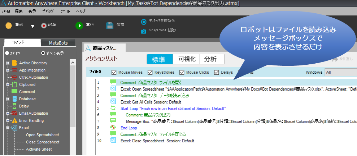Image resolution: width=357 pixels, height=156 pixels.
Task: Click the SnapPoint camera icon
Action: [x=143, y=31]
